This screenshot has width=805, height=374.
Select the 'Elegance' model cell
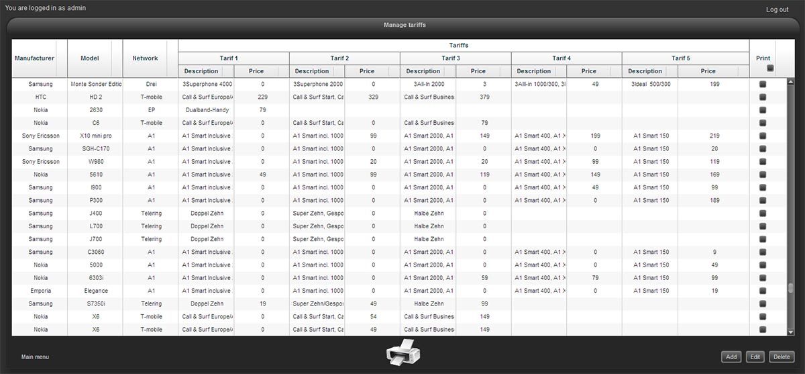pyautogui.click(x=95, y=291)
